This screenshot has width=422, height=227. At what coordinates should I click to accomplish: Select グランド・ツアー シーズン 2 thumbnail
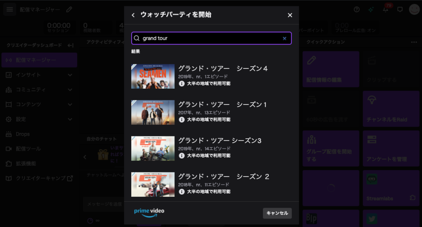tap(153, 185)
